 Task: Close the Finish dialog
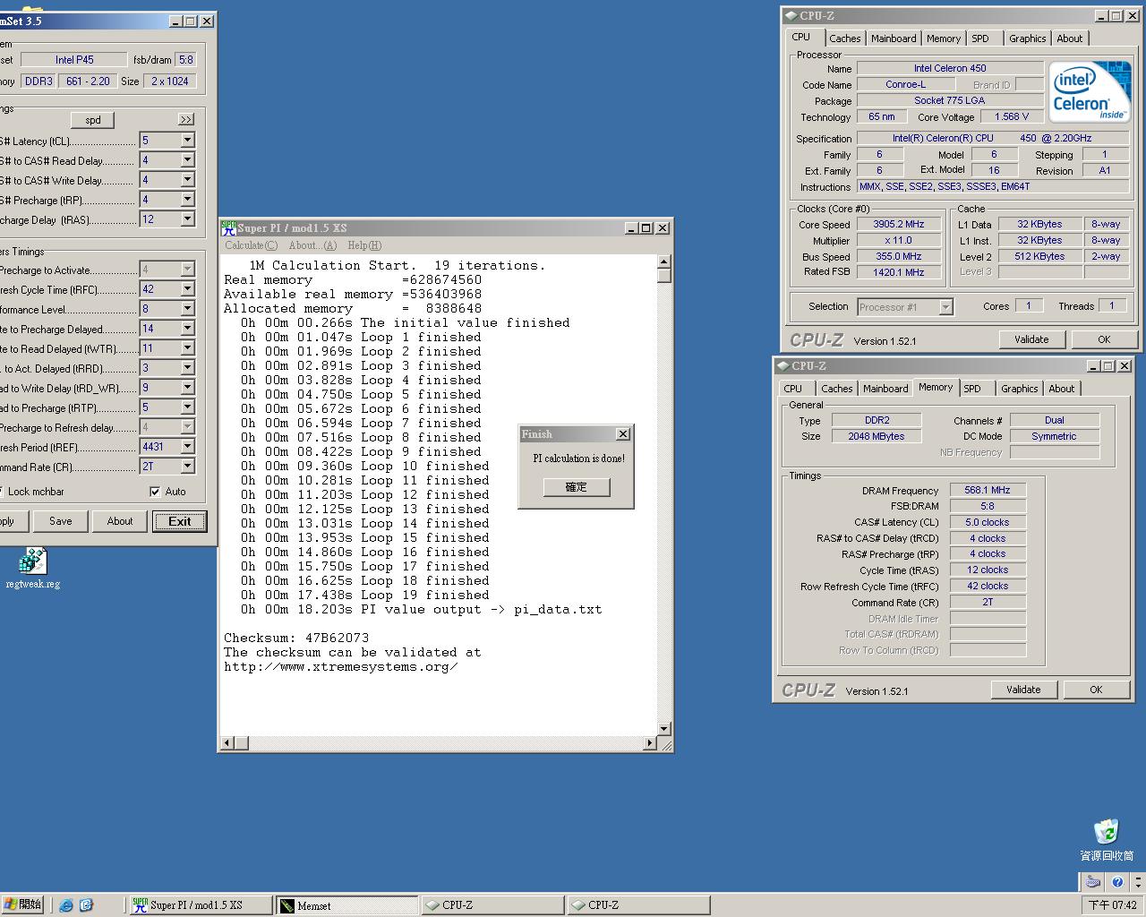tap(622, 434)
